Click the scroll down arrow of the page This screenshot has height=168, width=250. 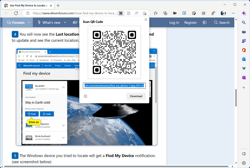click(236, 163)
